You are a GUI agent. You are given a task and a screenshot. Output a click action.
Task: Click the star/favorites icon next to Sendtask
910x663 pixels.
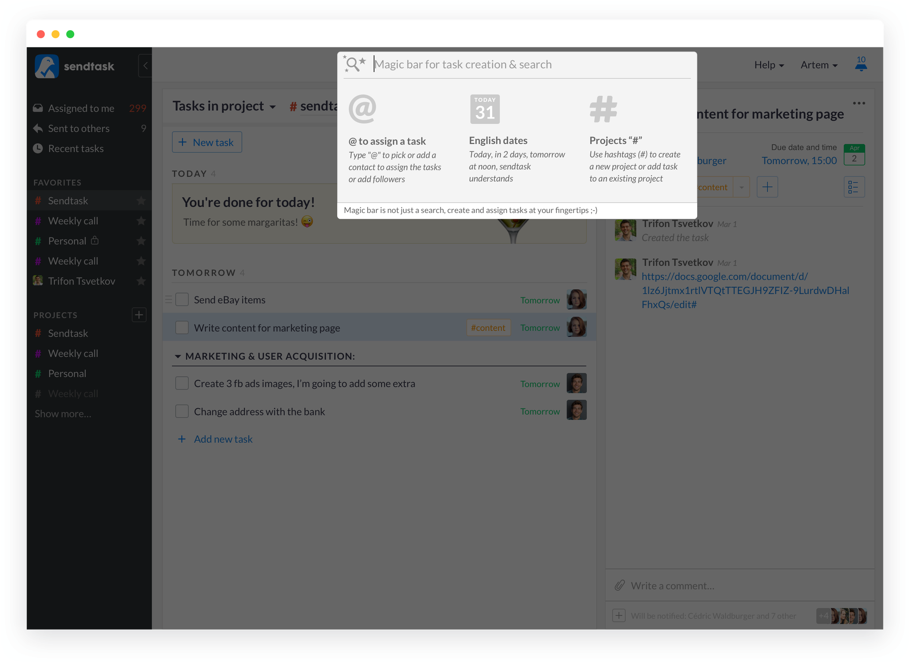(141, 200)
